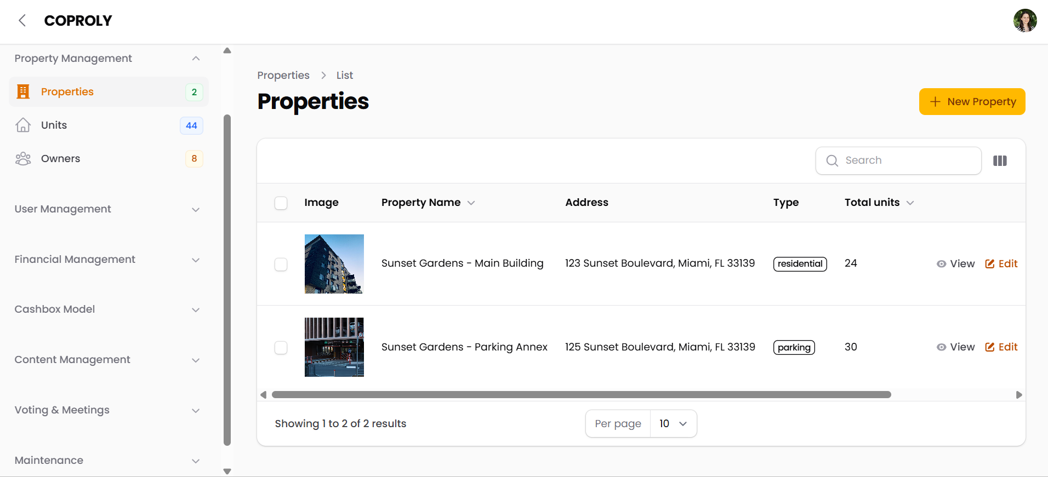Click the Units house icon
Image resolution: width=1048 pixels, height=477 pixels.
[23, 125]
